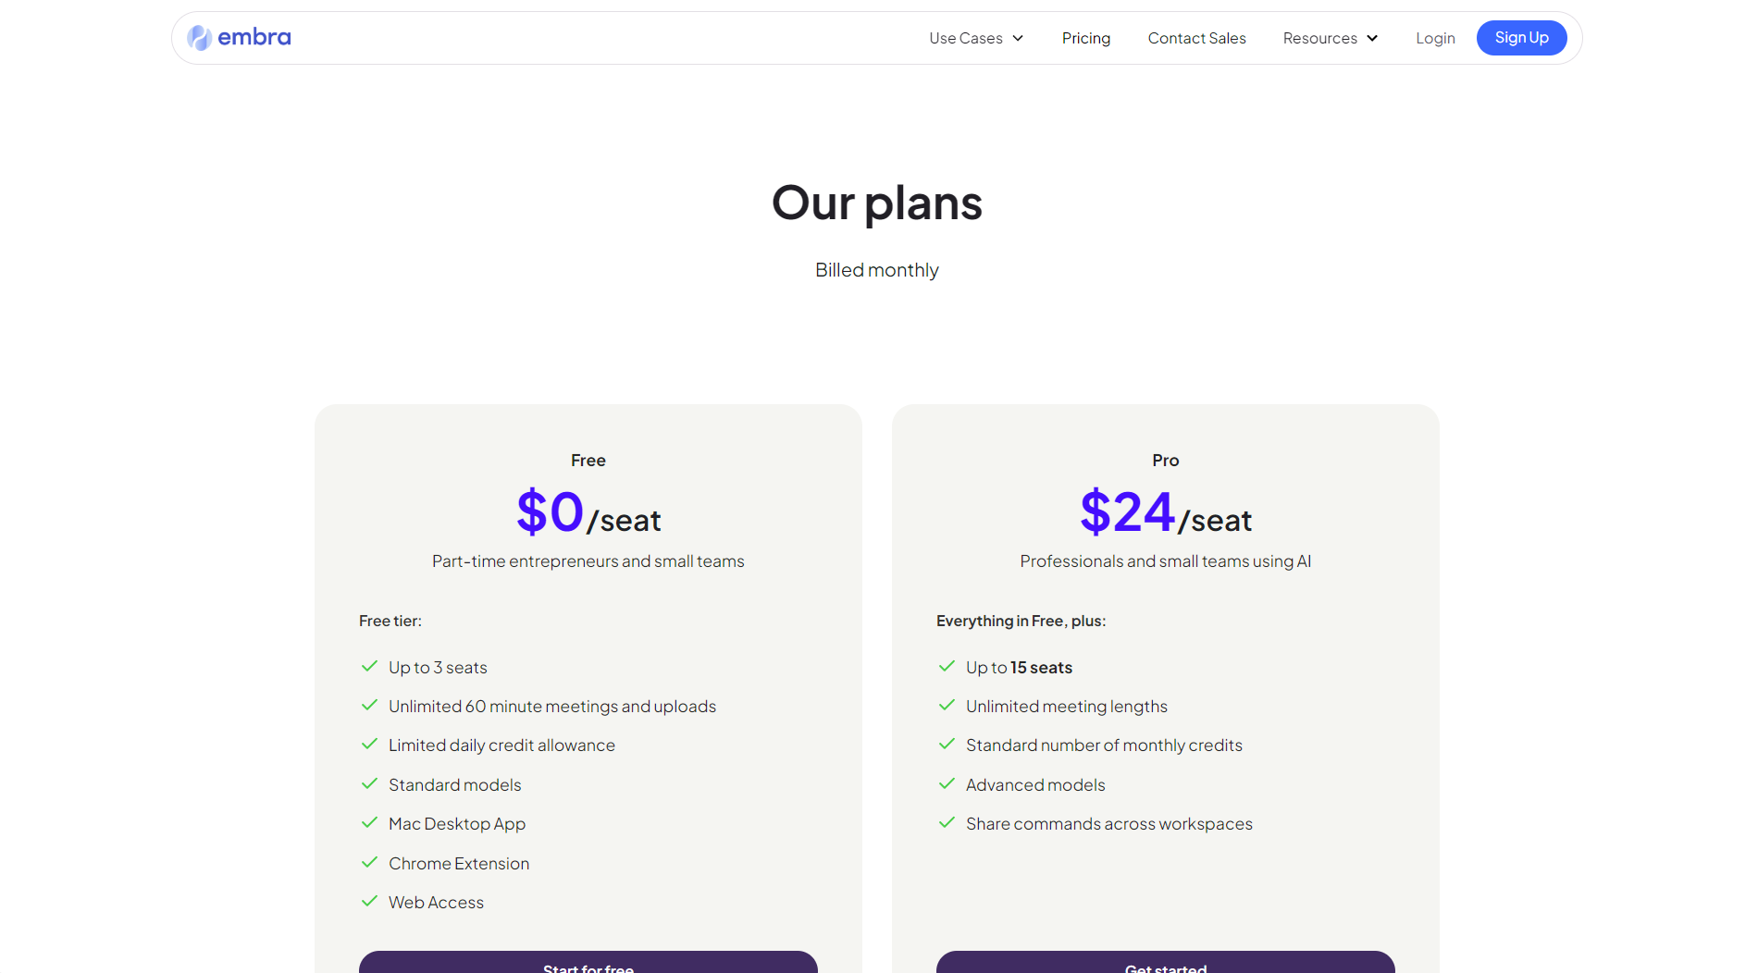This screenshot has width=1758, height=973.
Task: Open Contact Sales in the navigation
Action: [x=1196, y=38]
